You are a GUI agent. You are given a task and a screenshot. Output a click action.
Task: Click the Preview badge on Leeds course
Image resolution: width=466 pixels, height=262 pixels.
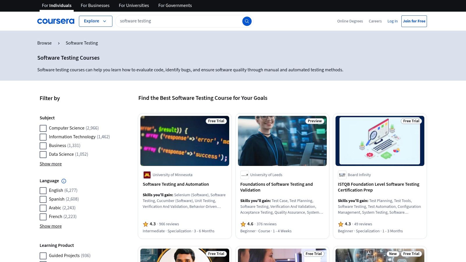tap(315, 121)
